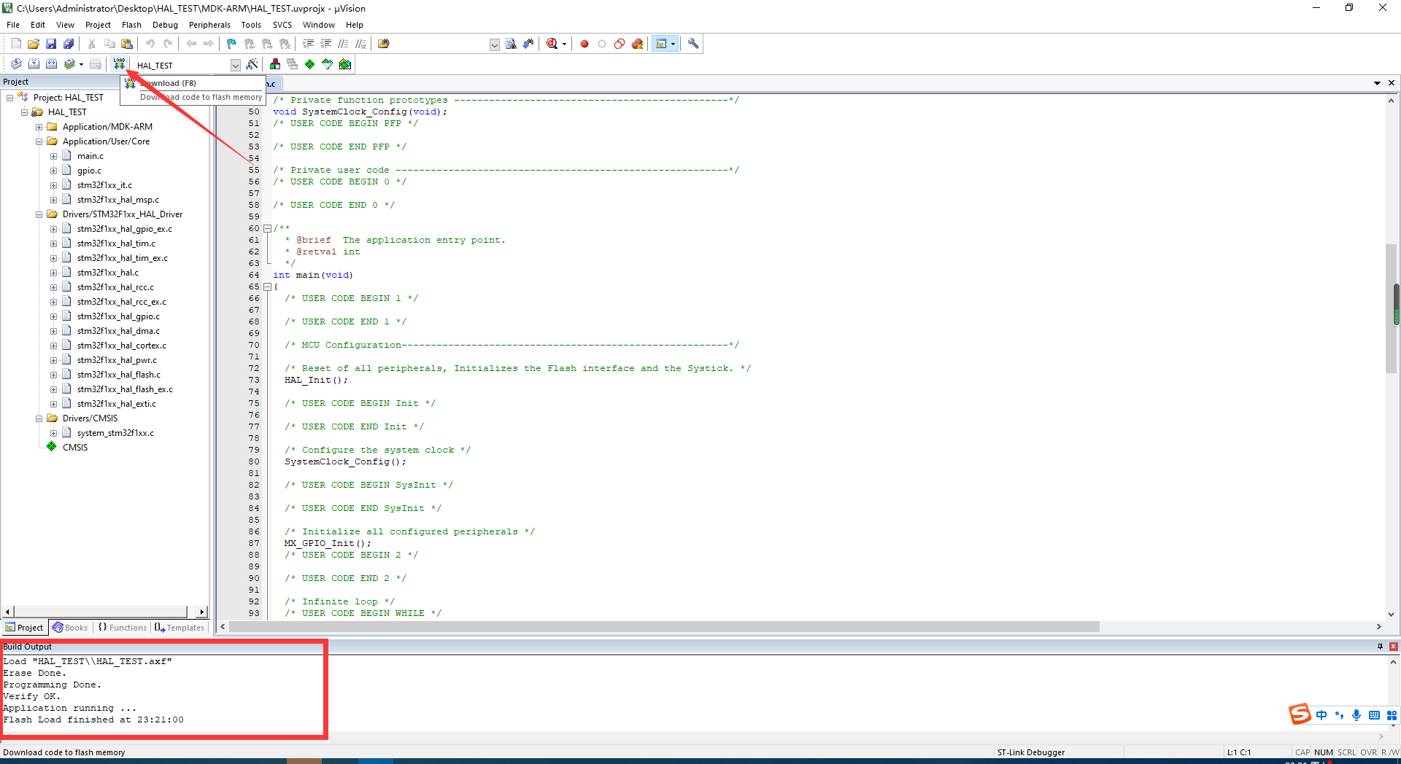This screenshot has width=1401, height=764.
Task: Open the HAL_TEST target dropdown
Action: point(235,65)
